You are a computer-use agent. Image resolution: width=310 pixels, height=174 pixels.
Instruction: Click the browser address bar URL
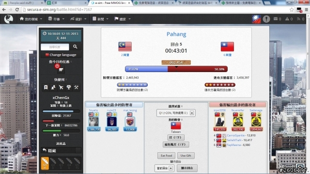(x=59, y=10)
